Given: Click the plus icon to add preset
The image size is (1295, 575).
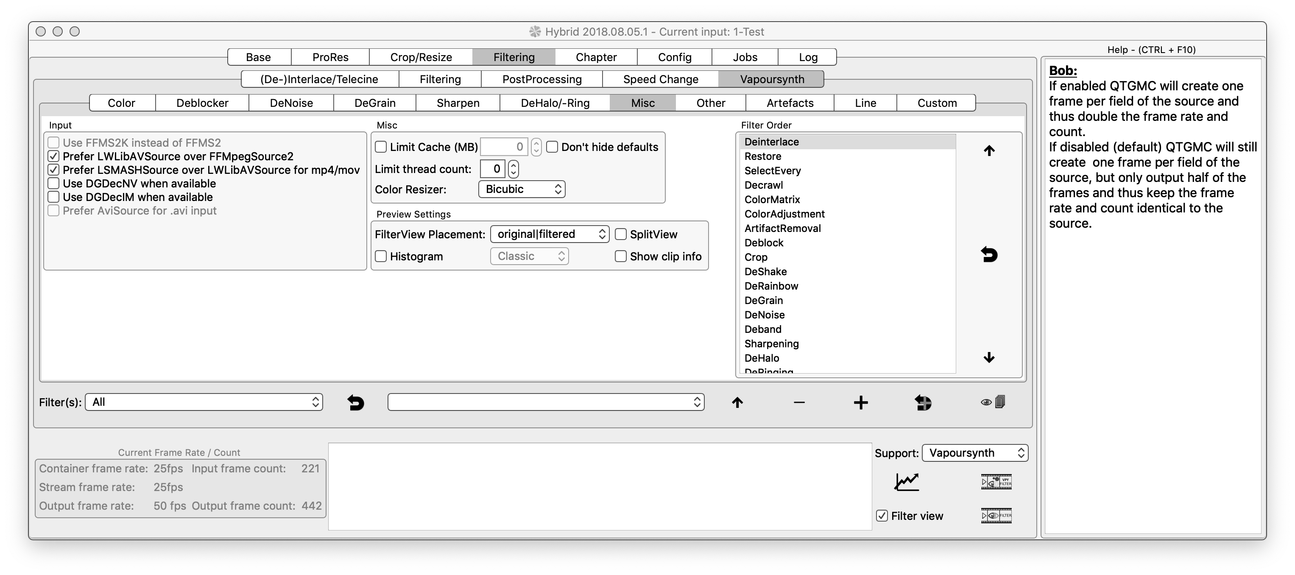Looking at the screenshot, I should (x=861, y=402).
